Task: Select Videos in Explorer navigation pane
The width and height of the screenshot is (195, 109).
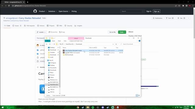Action: pos(51,78)
